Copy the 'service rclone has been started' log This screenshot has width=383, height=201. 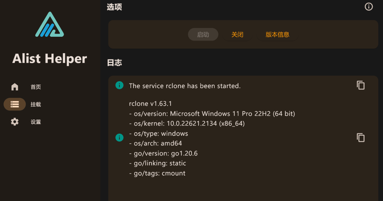pyautogui.click(x=361, y=85)
